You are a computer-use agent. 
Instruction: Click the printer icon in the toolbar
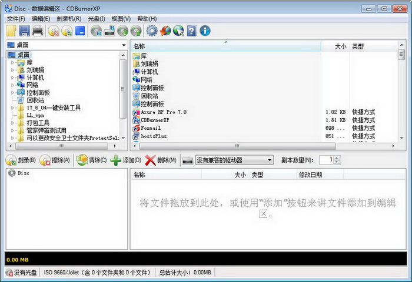(38, 31)
